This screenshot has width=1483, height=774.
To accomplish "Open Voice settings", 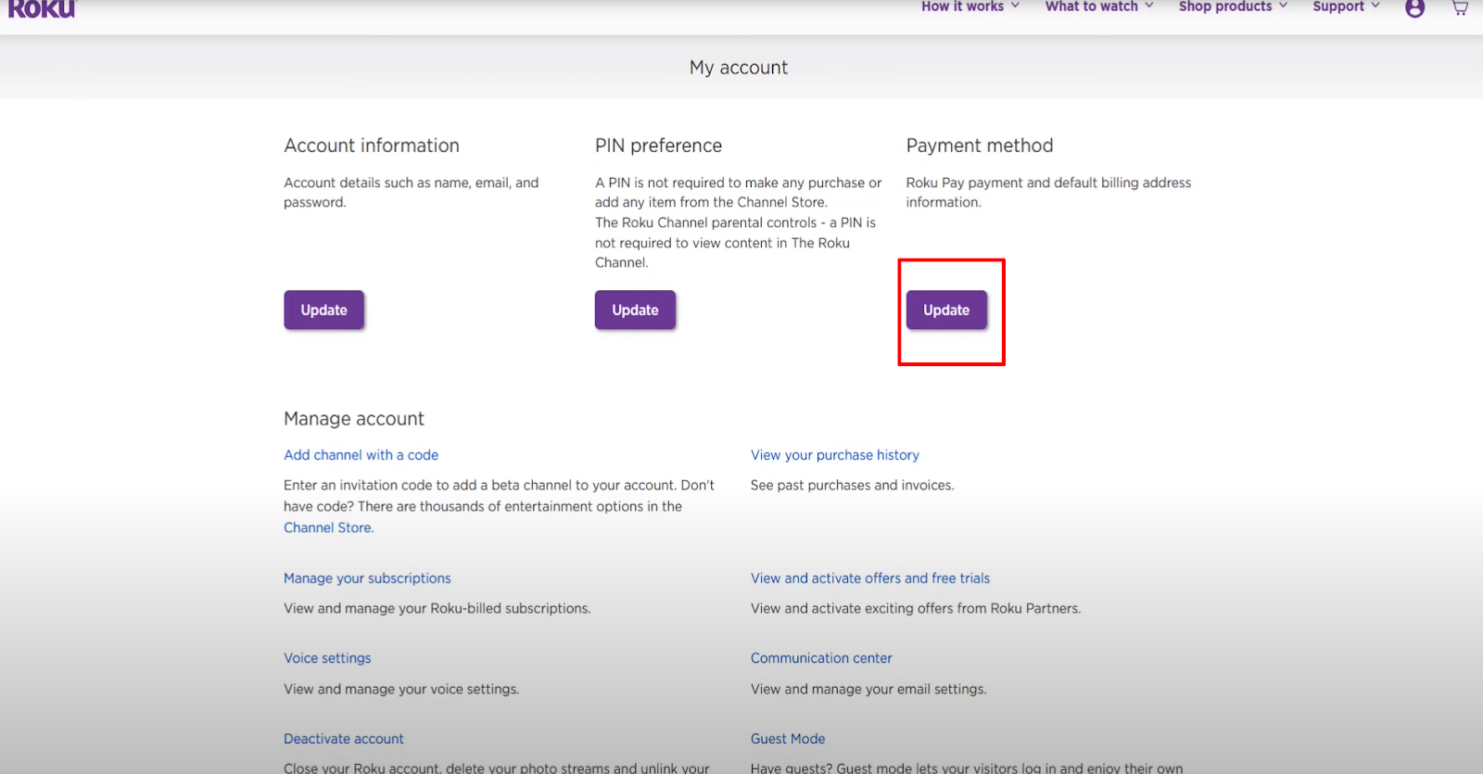I will [327, 658].
